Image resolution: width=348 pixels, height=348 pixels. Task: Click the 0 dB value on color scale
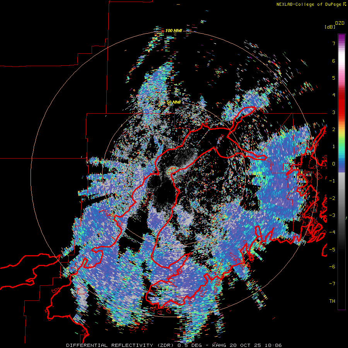click(x=334, y=164)
